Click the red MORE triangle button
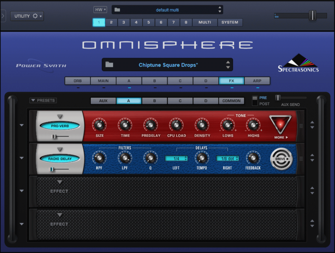This screenshot has width=335, height=253. click(280, 124)
